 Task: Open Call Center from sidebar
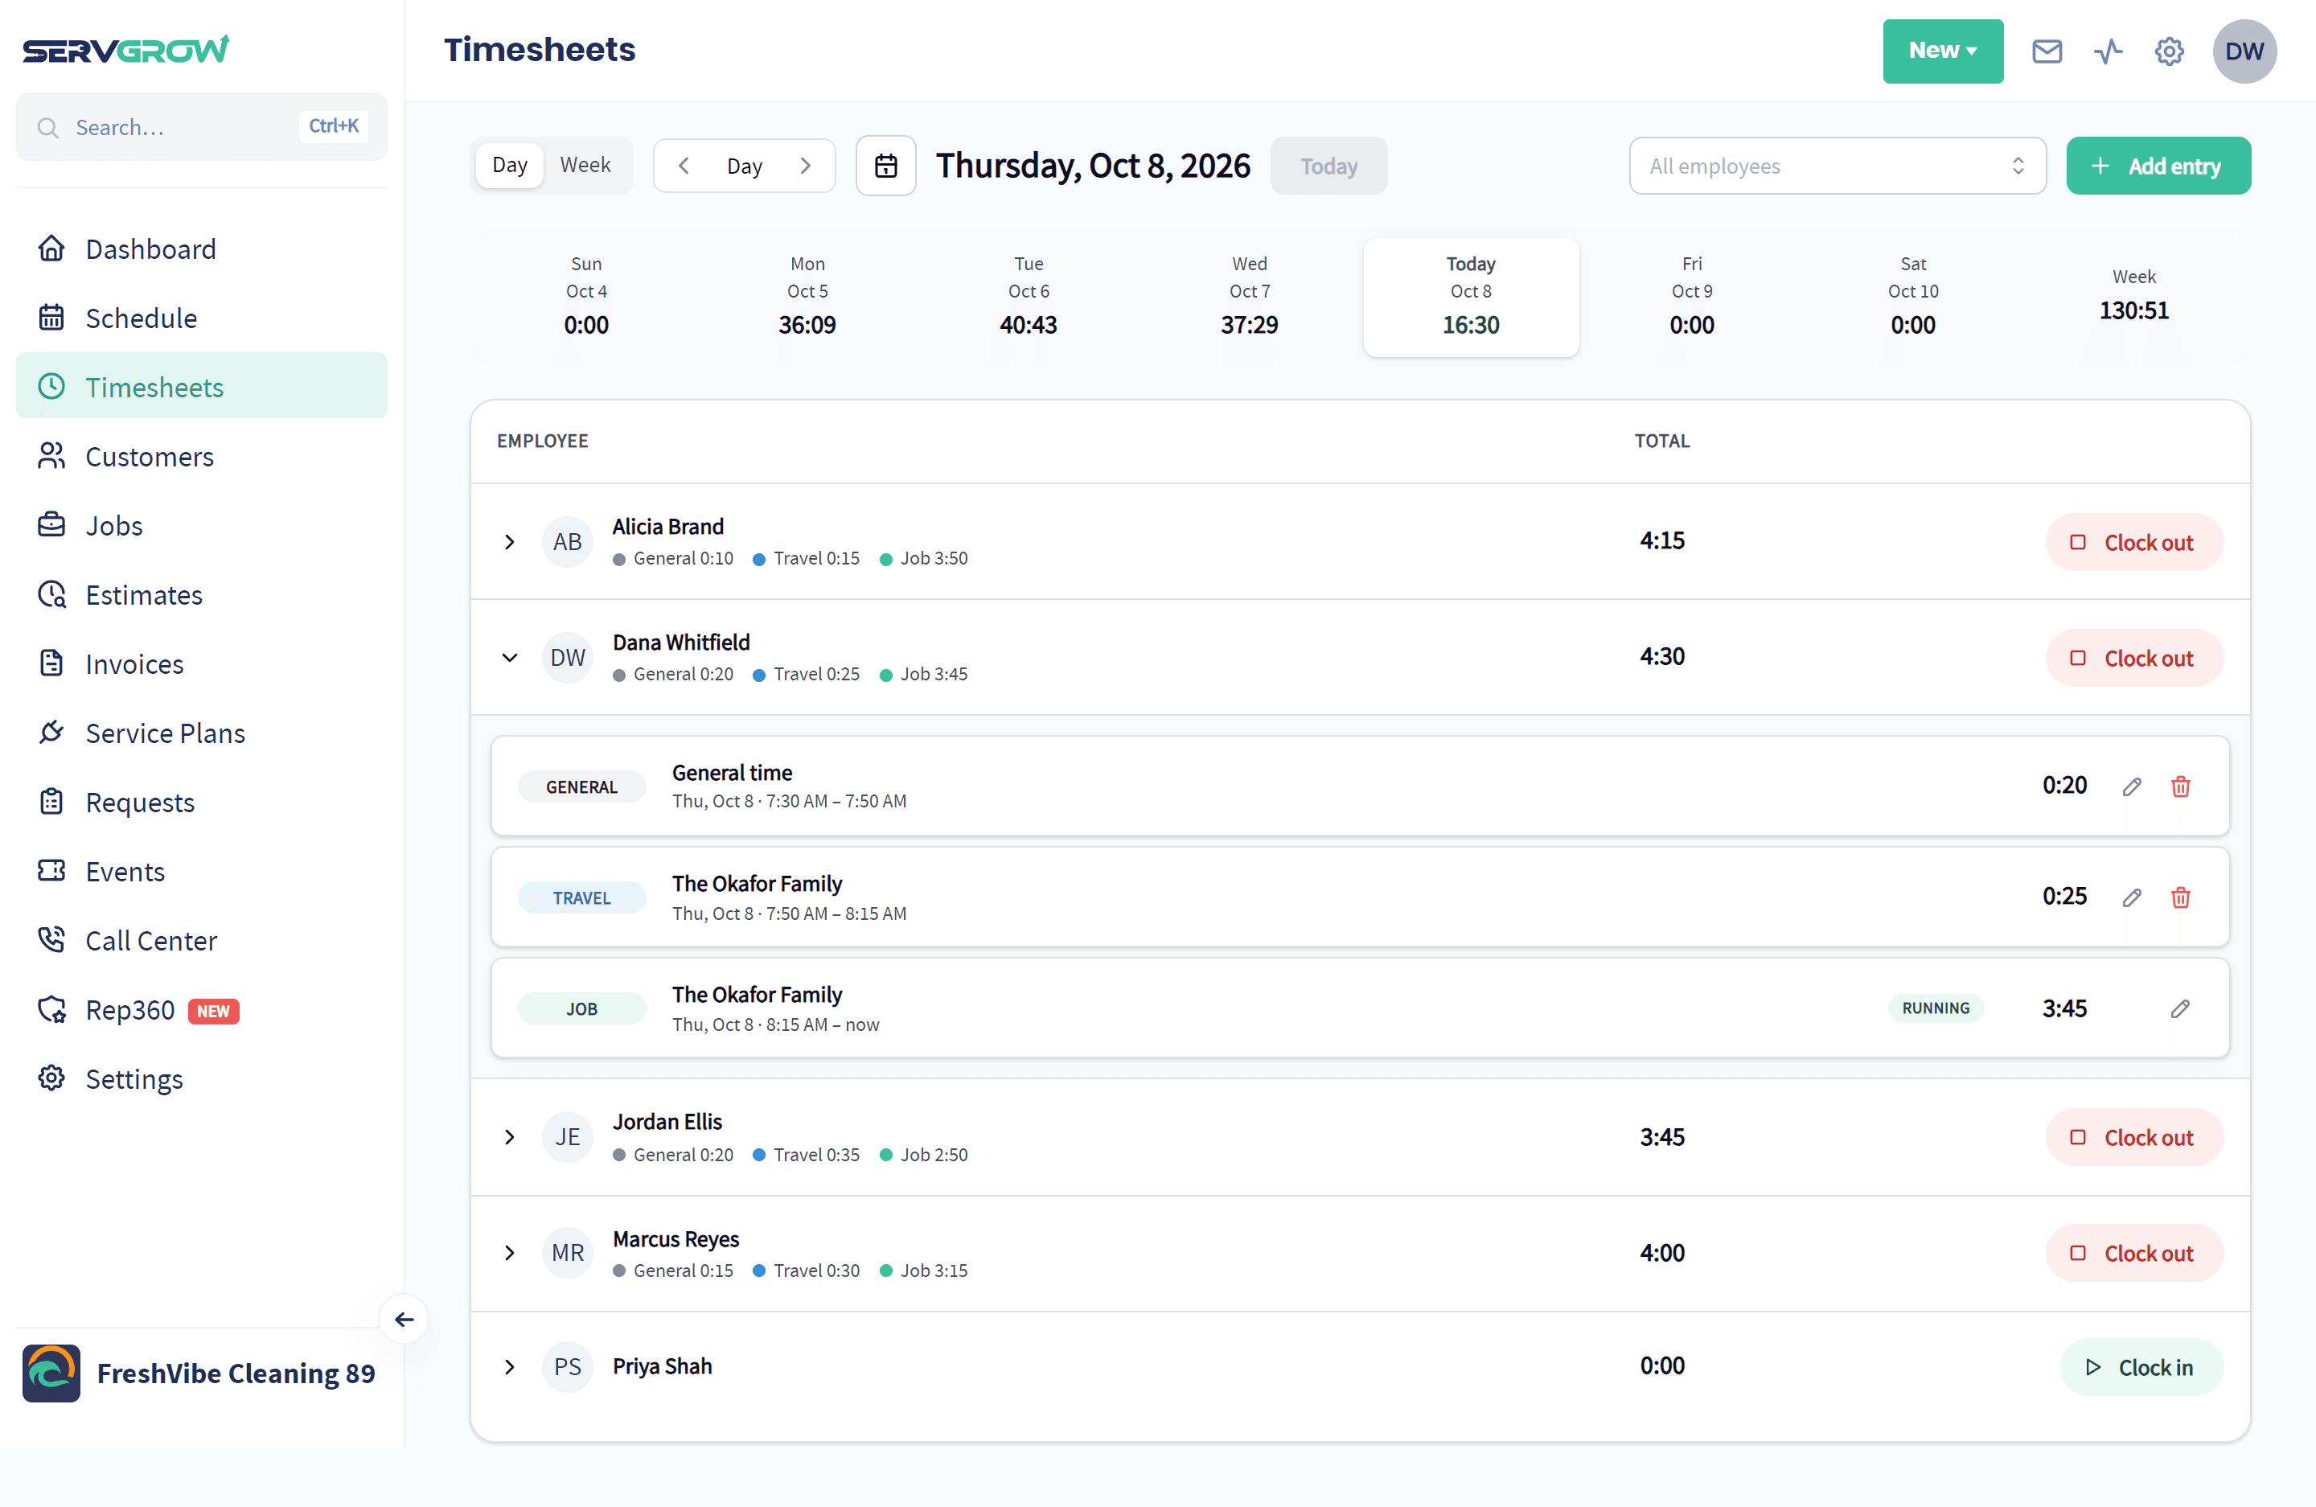click(x=201, y=941)
